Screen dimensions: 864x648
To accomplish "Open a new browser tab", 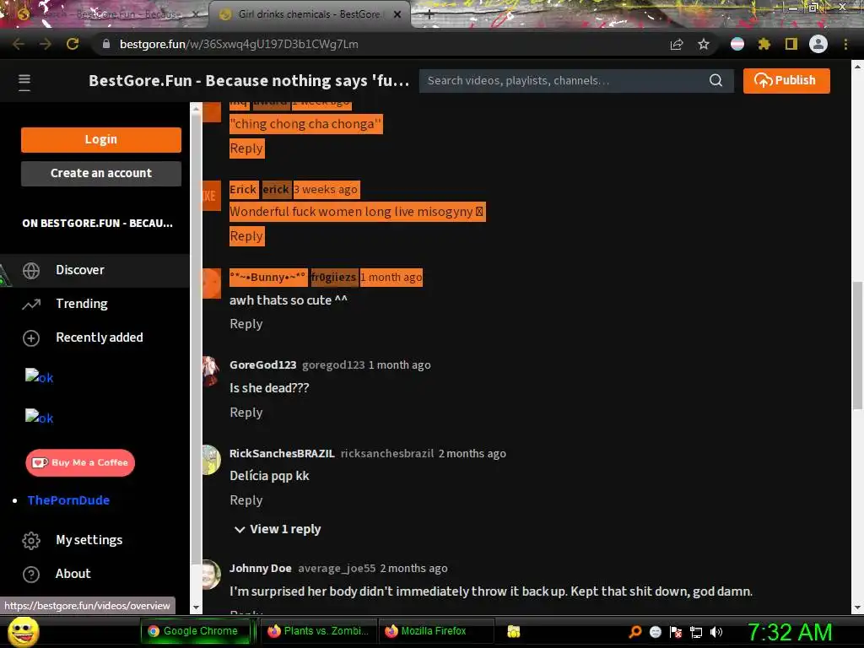I will (x=429, y=15).
